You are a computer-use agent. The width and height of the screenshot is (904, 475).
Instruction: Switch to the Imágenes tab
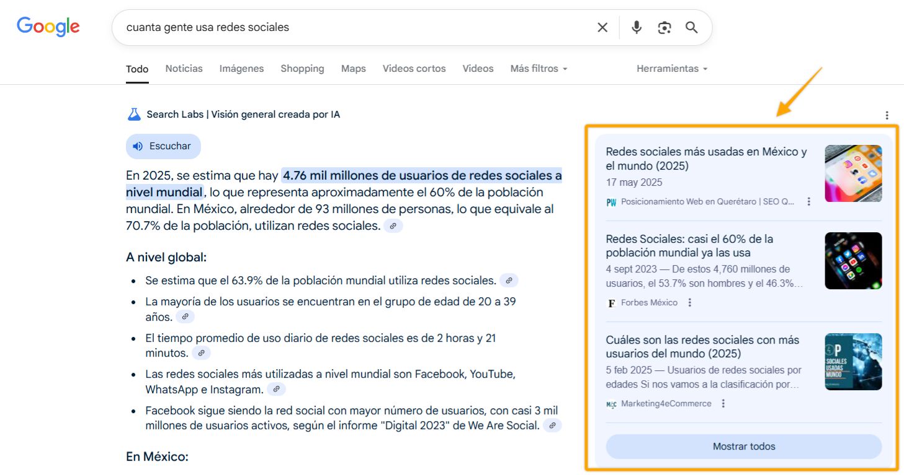(241, 68)
